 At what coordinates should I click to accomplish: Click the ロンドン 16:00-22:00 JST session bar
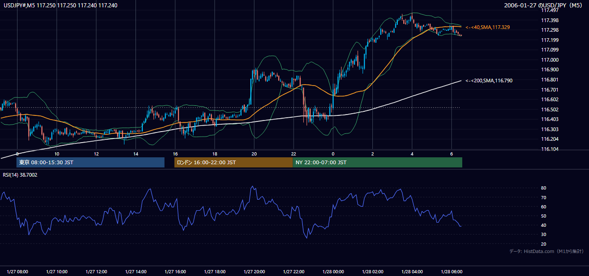pos(233,162)
